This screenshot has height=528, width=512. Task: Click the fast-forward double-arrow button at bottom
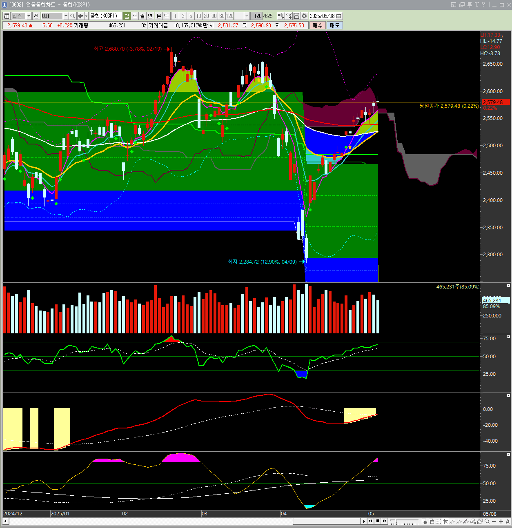point(384,521)
